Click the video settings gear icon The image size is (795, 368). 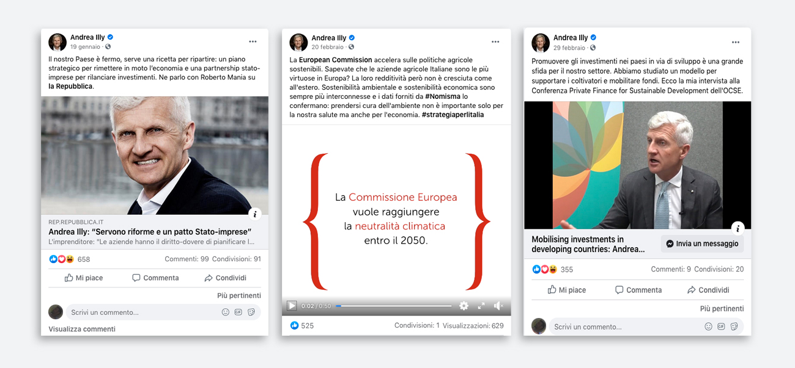coord(464,306)
